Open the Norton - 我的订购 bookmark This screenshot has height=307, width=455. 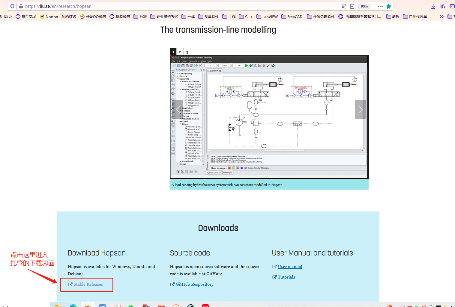(x=58, y=16)
